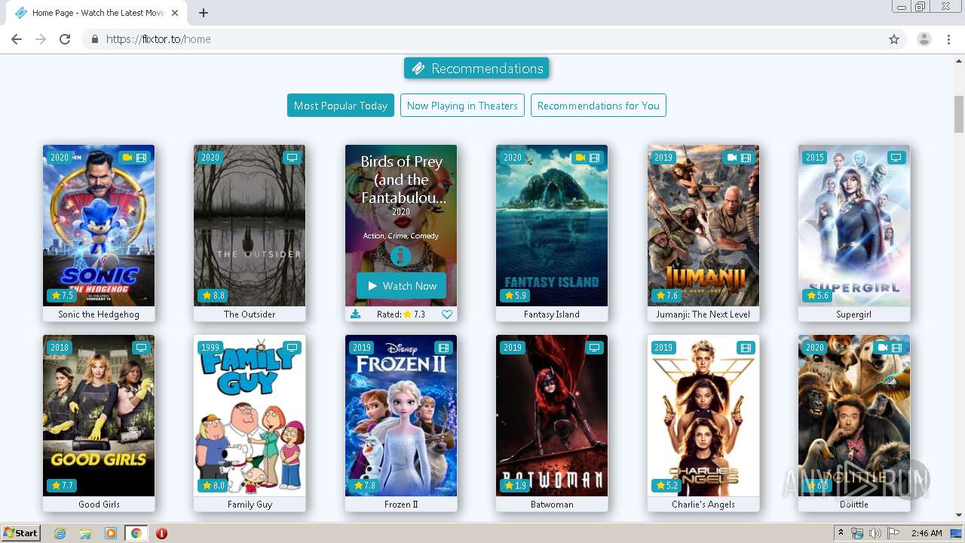Open The Outsider poster
965x543 pixels.
[x=250, y=225]
